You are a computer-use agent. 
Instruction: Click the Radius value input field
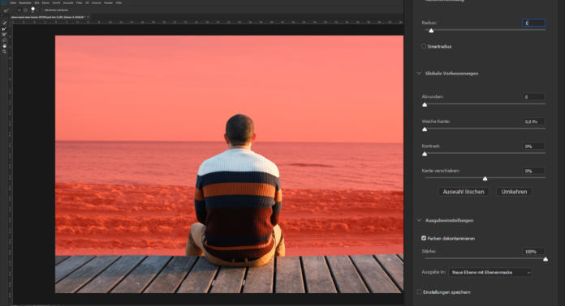tap(533, 23)
